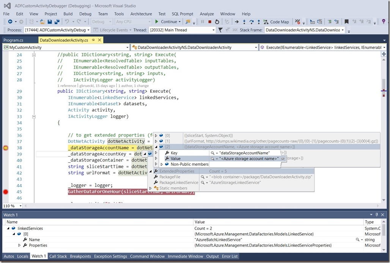Click the Uncomment Lines icon
The width and height of the screenshot is (390, 263).
tap(337, 22)
